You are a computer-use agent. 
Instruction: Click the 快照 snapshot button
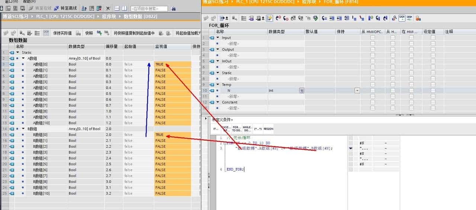click(x=89, y=33)
